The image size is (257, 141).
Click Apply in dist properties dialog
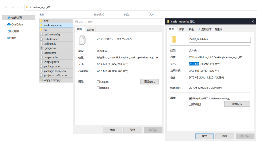153,130
